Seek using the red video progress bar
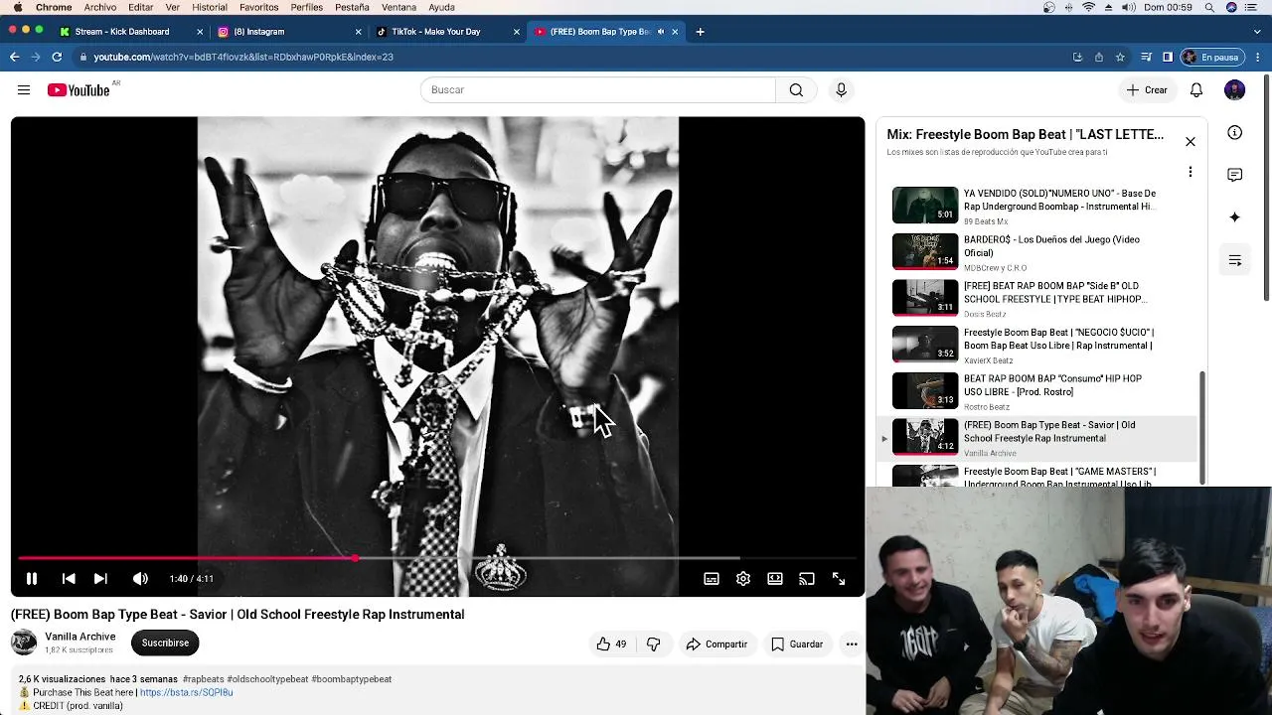Image resolution: width=1272 pixels, height=715 pixels. (x=437, y=559)
